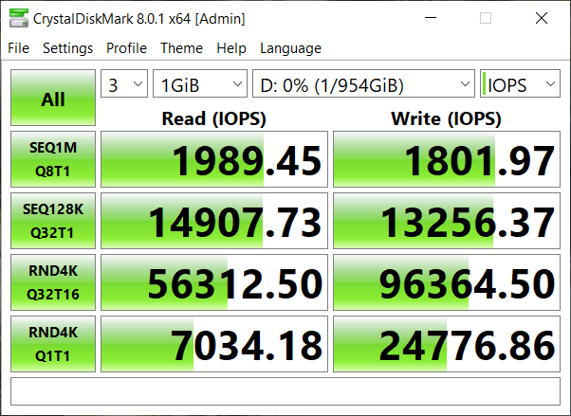Open the 1GiB test size dropdown
Screen dimensions: 571x416
pyautogui.click(x=200, y=83)
